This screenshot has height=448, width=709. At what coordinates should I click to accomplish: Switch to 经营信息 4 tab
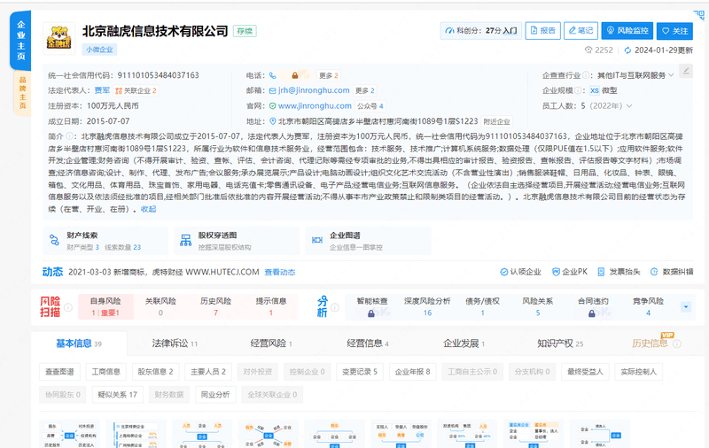click(368, 344)
